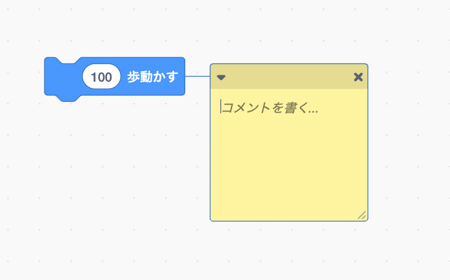Click into the コメントを書く... text area
The image size is (450, 280).
[289, 153]
